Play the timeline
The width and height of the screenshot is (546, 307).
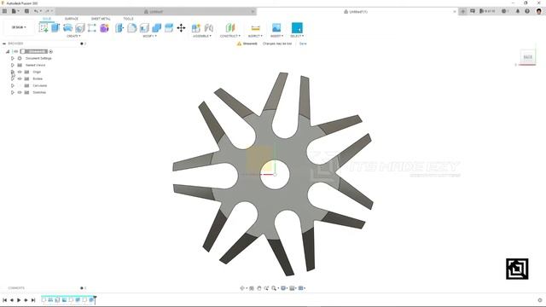19,299
